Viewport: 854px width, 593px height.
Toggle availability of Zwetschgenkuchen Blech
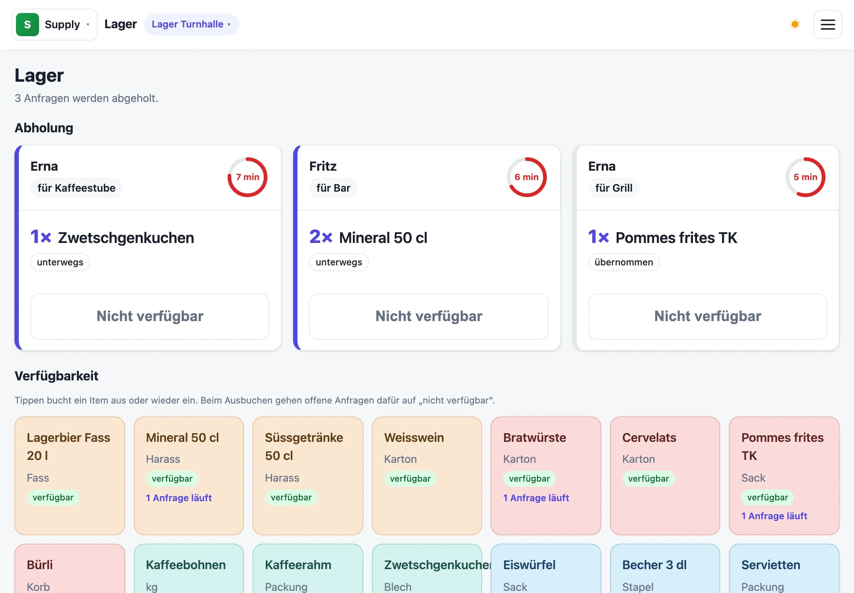point(427,569)
